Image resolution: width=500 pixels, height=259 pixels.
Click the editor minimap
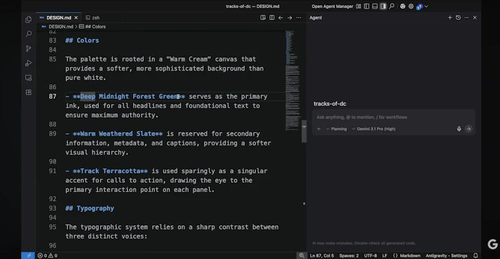292,80
